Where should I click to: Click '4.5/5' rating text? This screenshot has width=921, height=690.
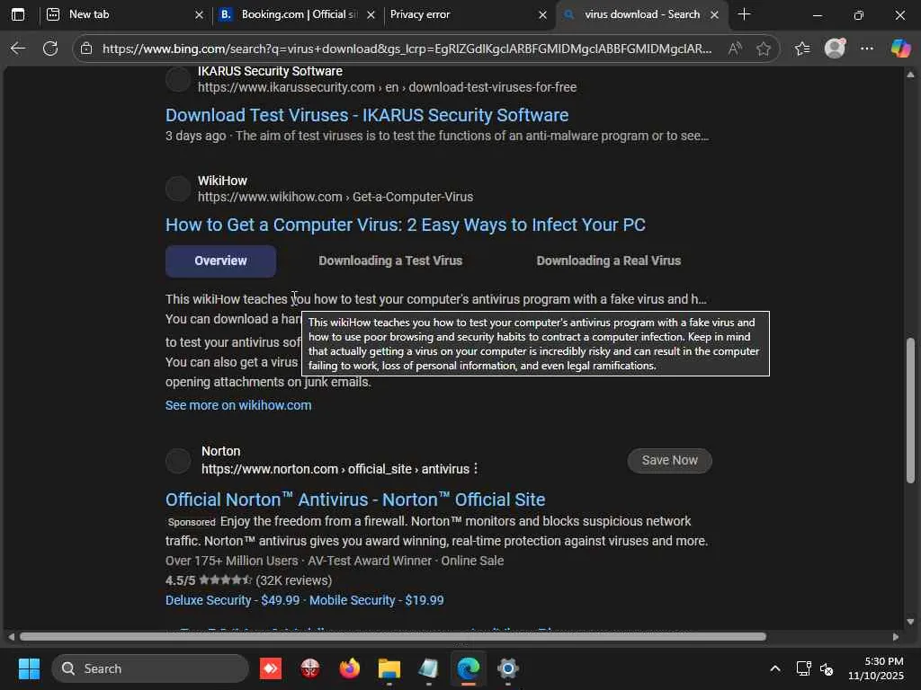click(180, 580)
